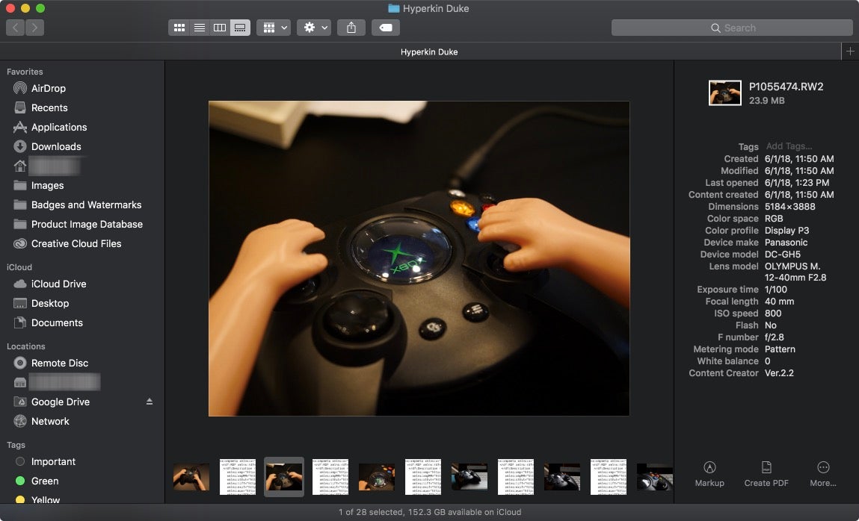Open the item grouping dropdown

point(274,28)
